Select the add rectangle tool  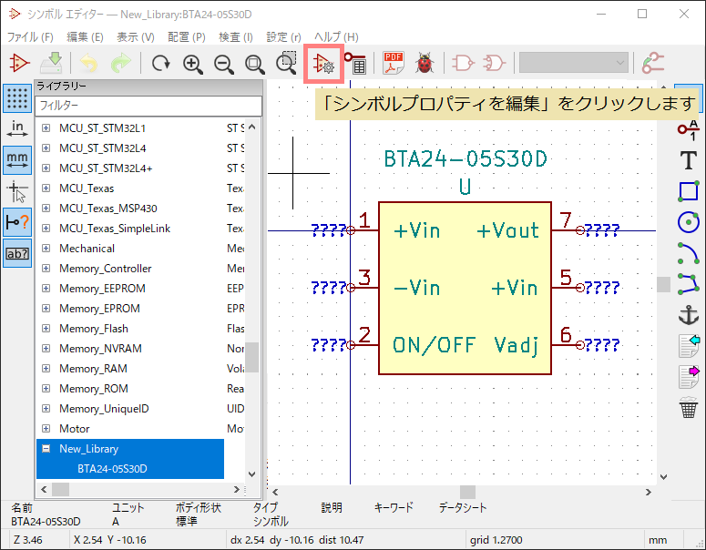point(689,191)
